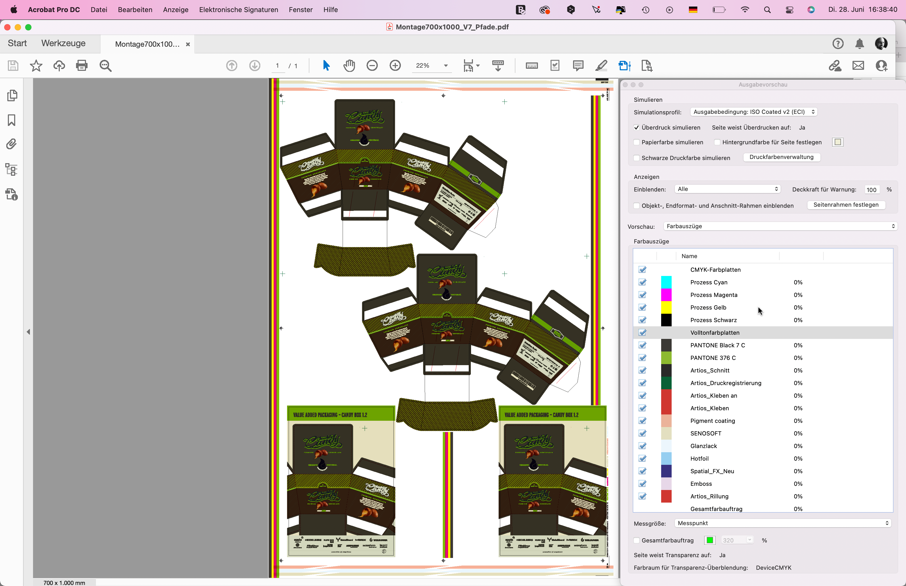Open the Einblenden dropdown set to Alle
906x586 pixels.
[x=728, y=189]
